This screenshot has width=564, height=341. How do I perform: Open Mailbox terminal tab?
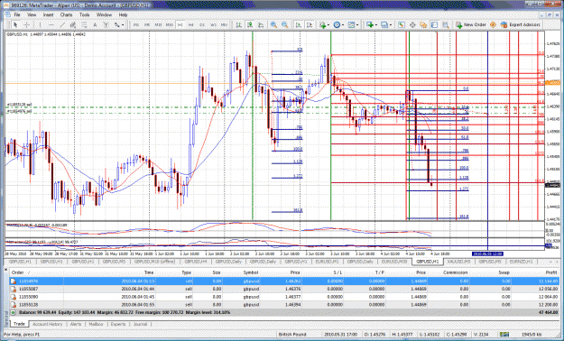96,324
